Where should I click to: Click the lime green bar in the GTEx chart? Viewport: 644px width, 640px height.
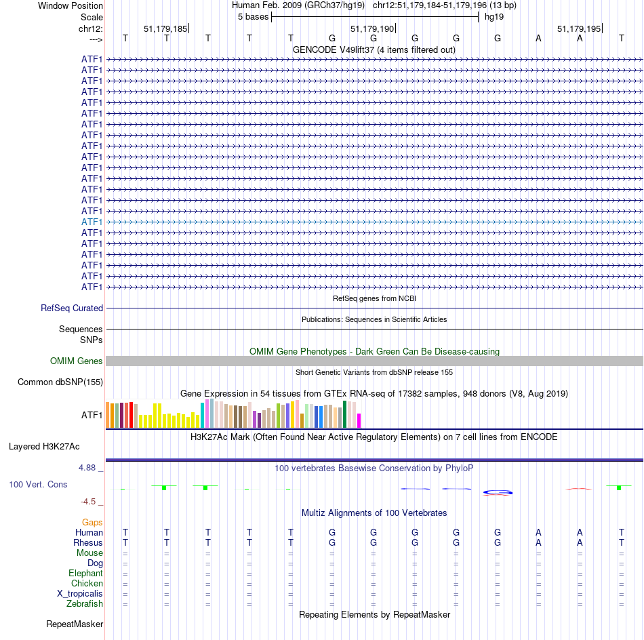[x=278, y=416]
